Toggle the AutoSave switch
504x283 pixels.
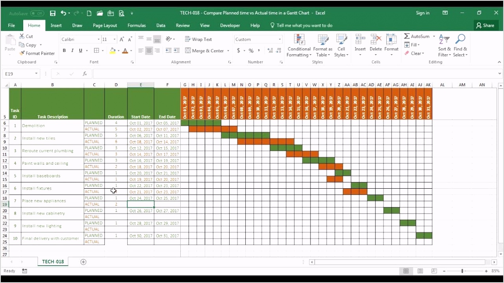[37, 13]
